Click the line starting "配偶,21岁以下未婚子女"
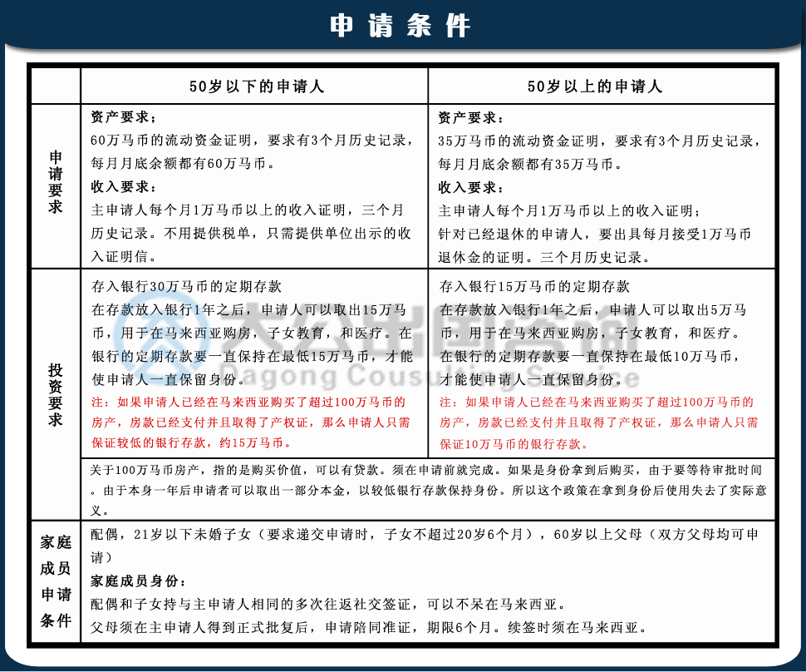806x672 pixels. [425, 546]
